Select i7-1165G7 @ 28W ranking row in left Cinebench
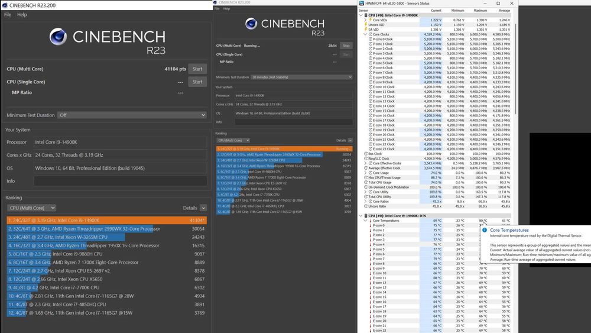Screen dimensions: 591x333 pos(106,296)
